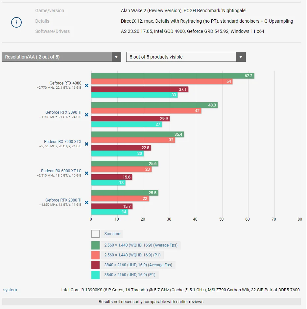307x309 pixels.
Task: Remove Radeon RX 7900 XTX using its X icon
Action: click(86, 144)
